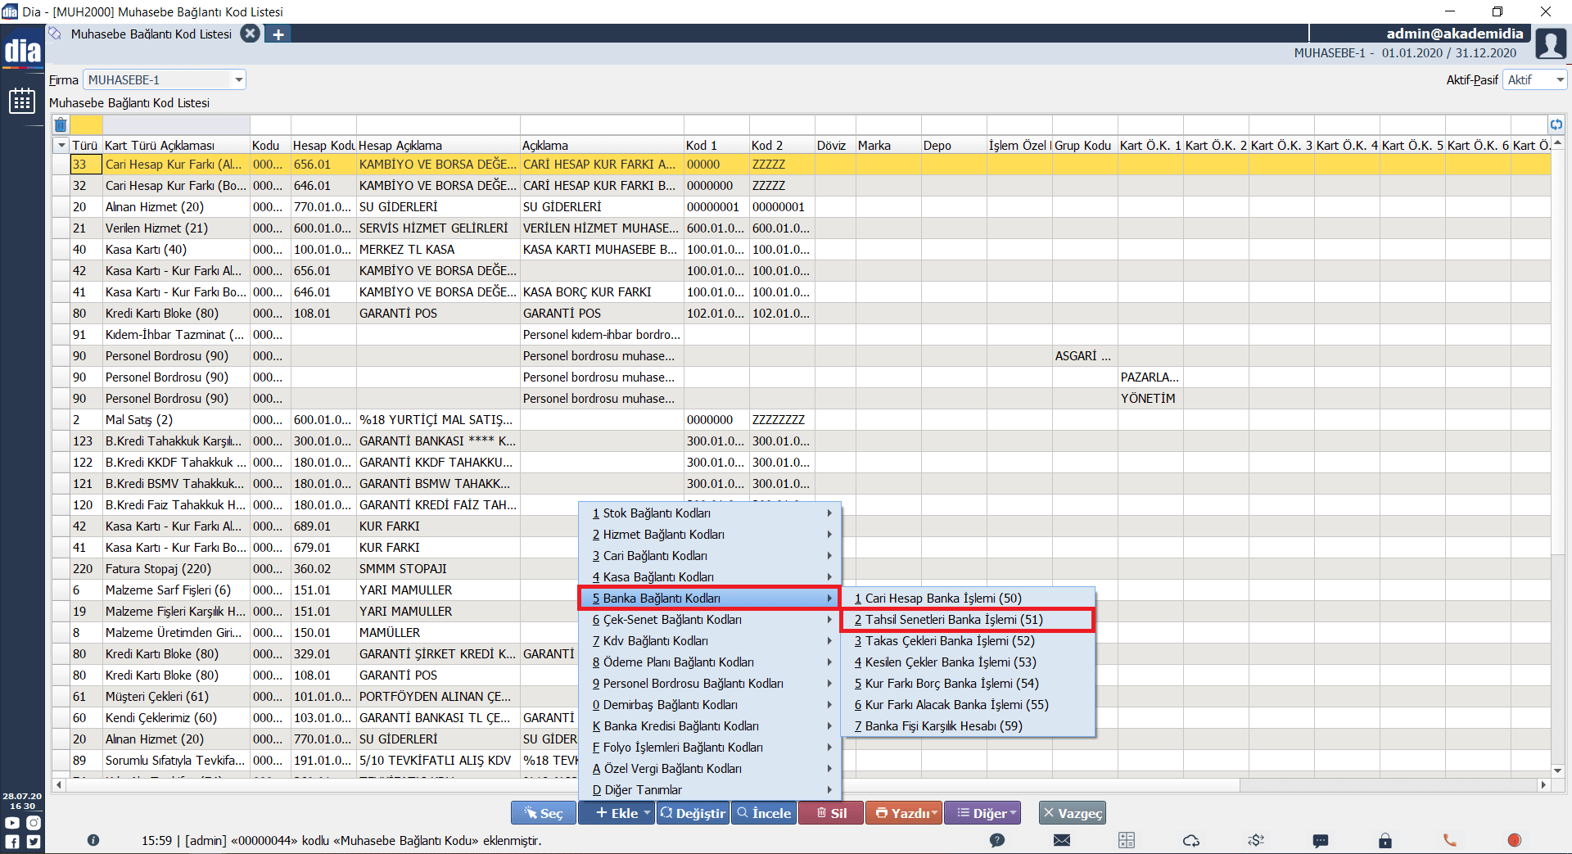Expand Ödeme Planı Bağlantı Kodları submenu
Image resolution: width=1572 pixels, height=854 pixels.
coord(710,662)
